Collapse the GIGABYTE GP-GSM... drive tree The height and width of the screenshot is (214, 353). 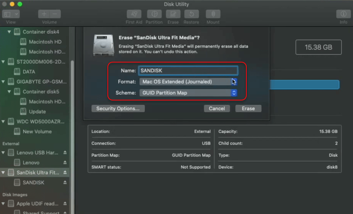click(x=3, y=82)
